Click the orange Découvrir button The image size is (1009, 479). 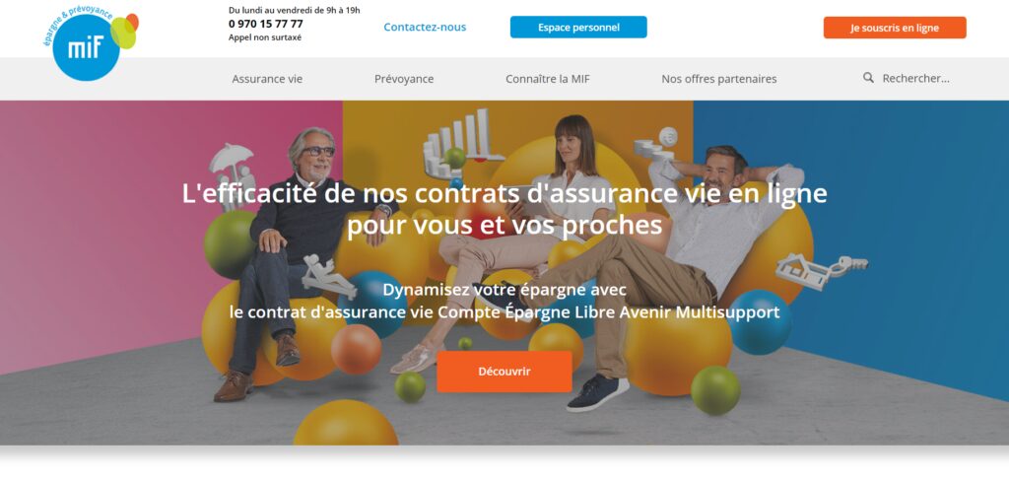(504, 372)
